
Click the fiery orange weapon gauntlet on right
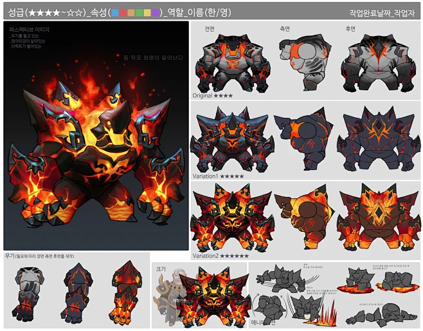[x=125, y=293]
